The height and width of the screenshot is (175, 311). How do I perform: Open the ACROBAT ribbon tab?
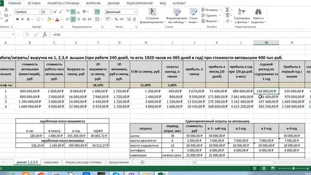tap(179, 3)
